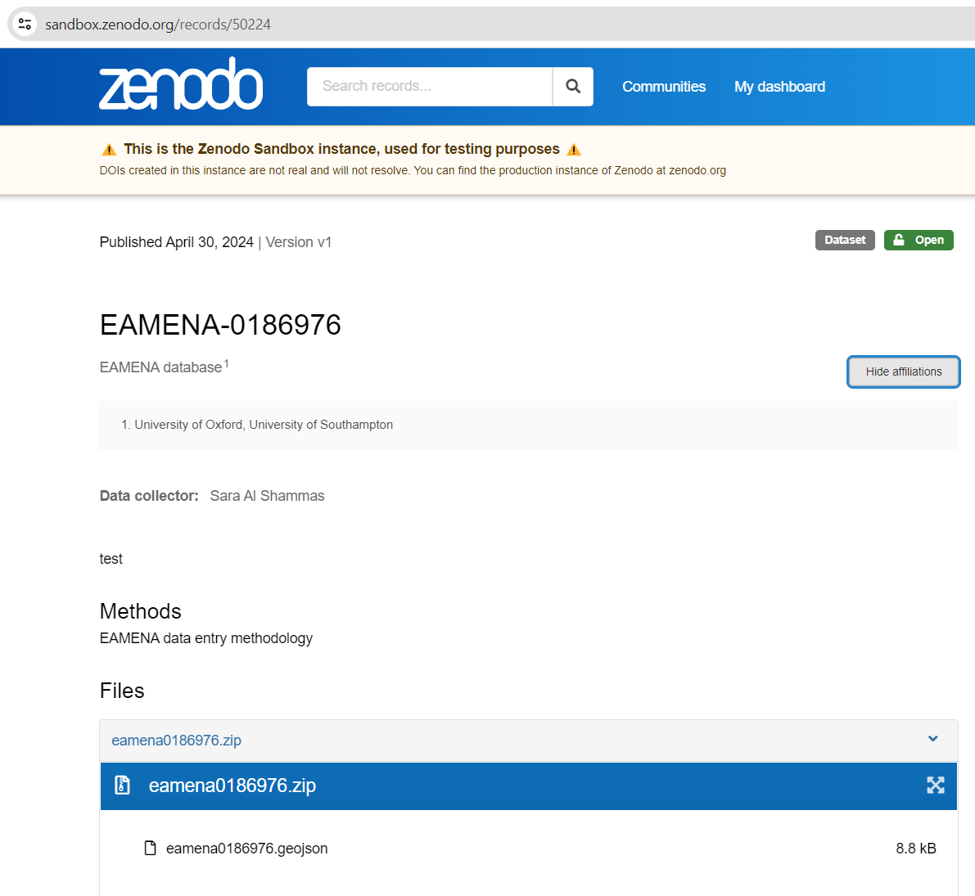The height and width of the screenshot is (896, 975).
Task: Click the Methods heading
Action: point(141,611)
